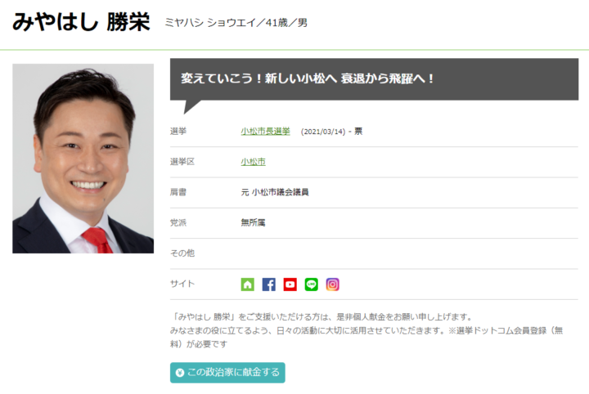
Task: Select the 選挙区 row label
Action: click(x=182, y=162)
